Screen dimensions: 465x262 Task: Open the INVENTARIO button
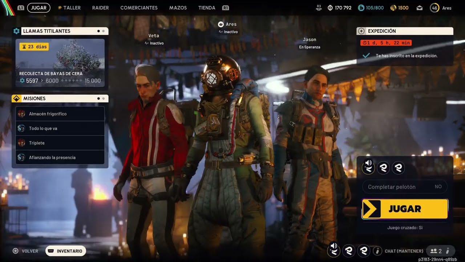click(x=65, y=251)
